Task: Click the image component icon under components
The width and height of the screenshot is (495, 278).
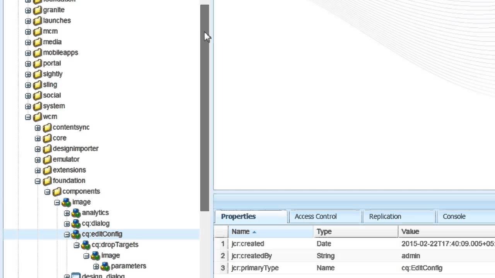Action: click(x=67, y=202)
